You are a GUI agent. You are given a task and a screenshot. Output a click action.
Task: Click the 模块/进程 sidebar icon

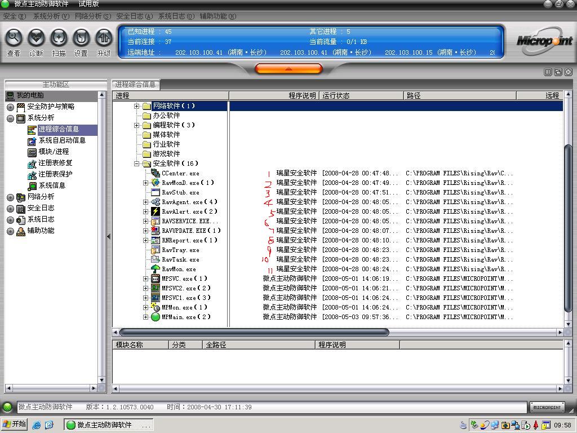[32, 152]
